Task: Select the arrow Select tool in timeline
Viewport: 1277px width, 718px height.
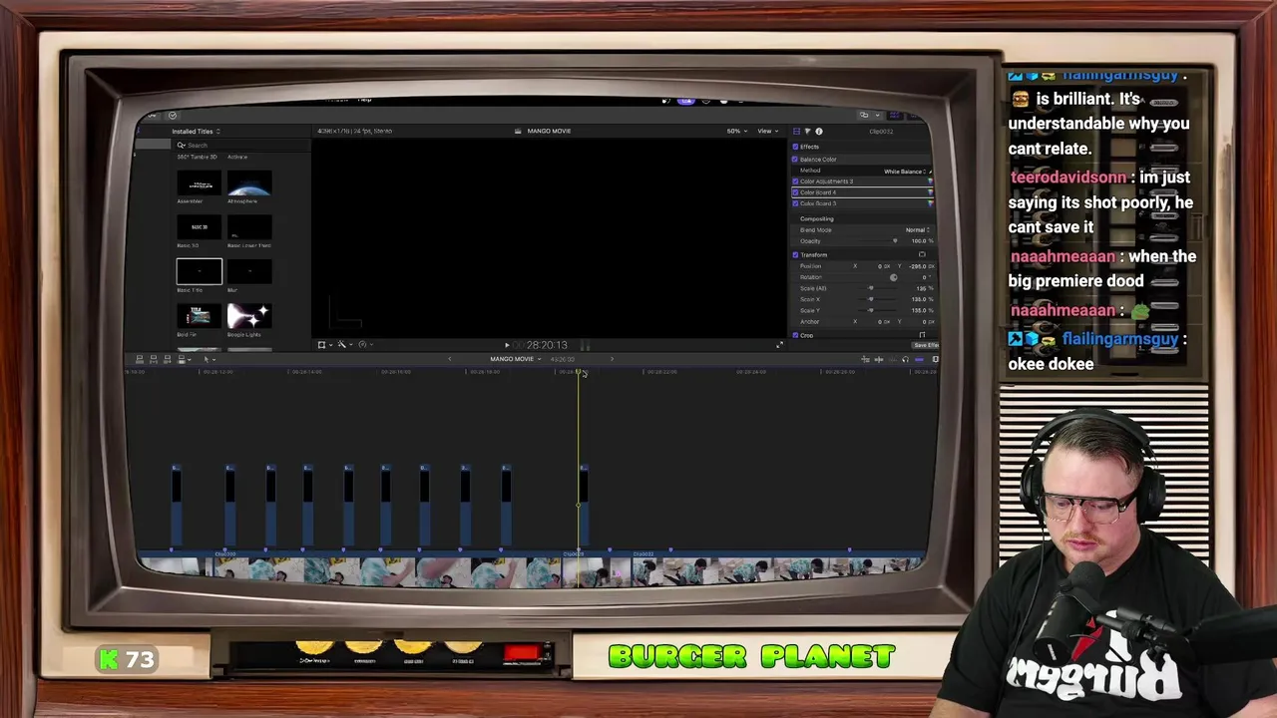Action: pyautogui.click(x=207, y=359)
